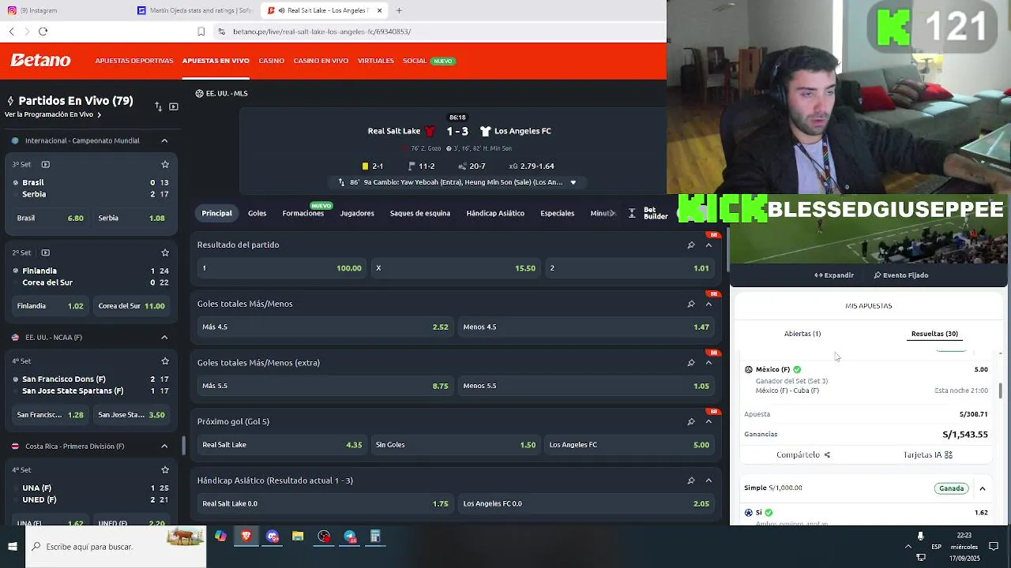
Task: Select the Hándicap Asiático tab
Action: click(x=495, y=213)
